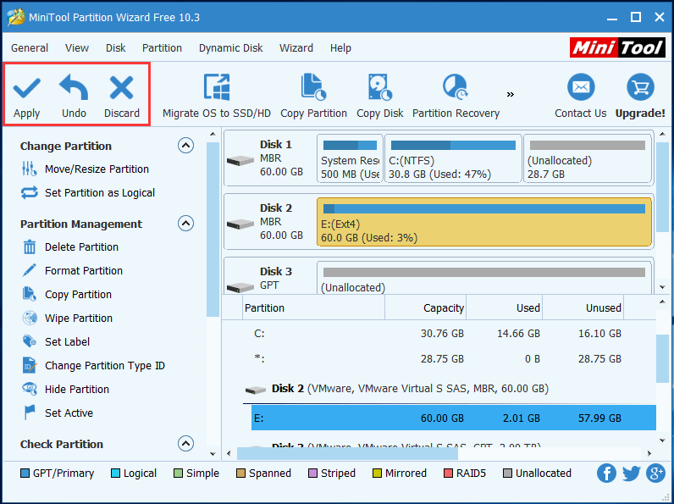
Task: Click Move/Resize Partition in sidebar
Action: tap(97, 169)
